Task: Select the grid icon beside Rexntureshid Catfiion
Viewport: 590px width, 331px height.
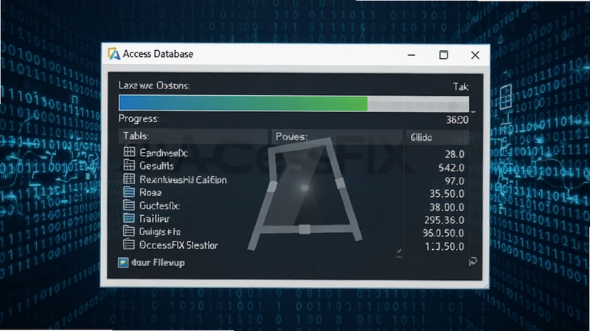Action: click(x=129, y=178)
